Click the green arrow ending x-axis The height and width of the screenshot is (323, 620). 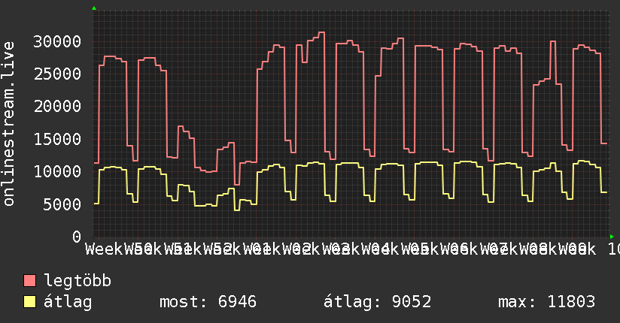click(612, 237)
